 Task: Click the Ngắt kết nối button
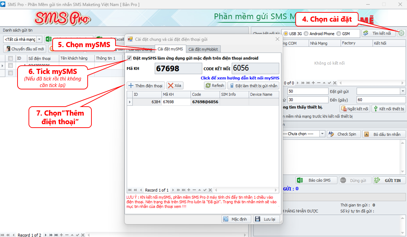(x=355, y=109)
